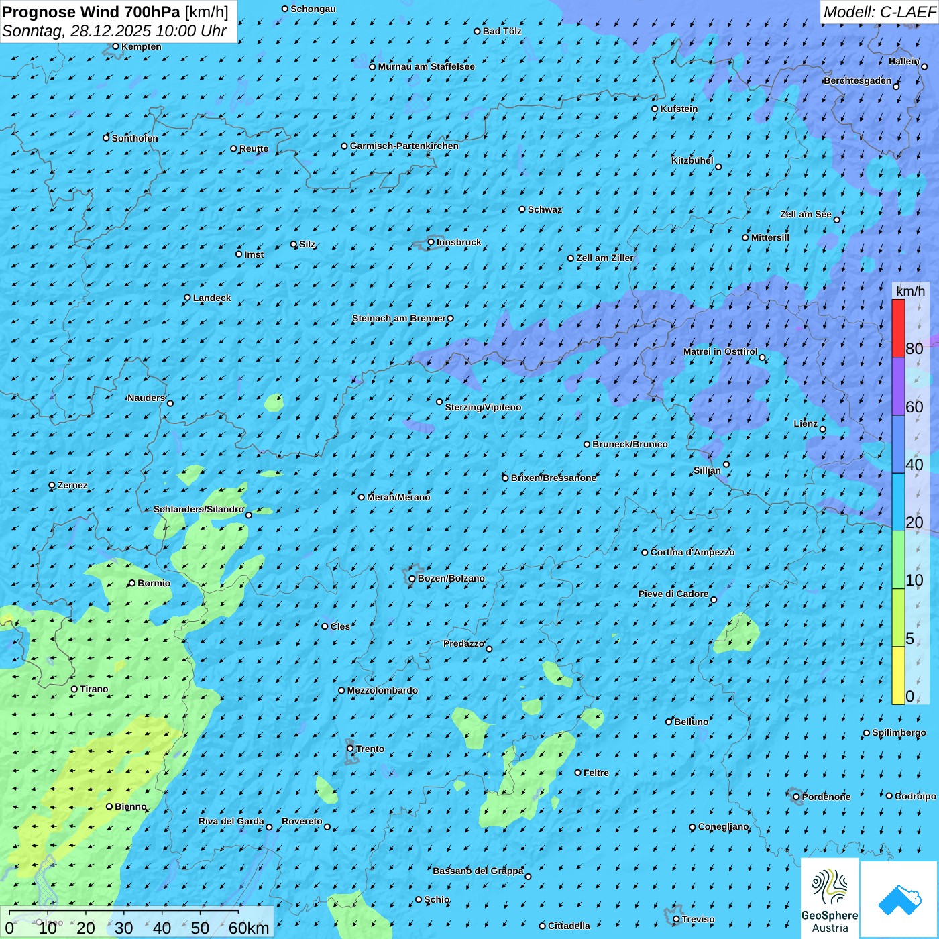Click the Lienz location dot
939x939 pixels.
click(x=823, y=429)
